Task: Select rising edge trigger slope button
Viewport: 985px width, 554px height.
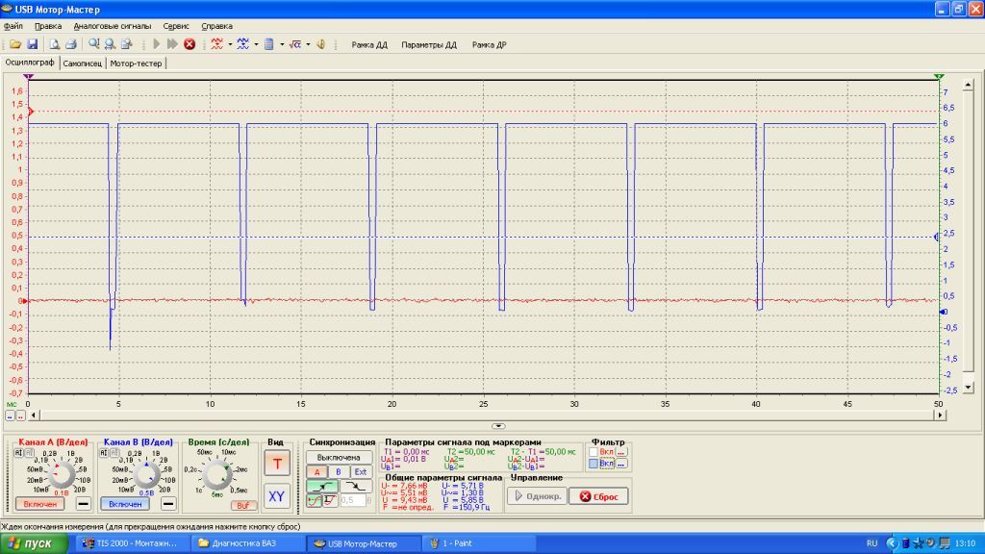Action: (x=321, y=486)
